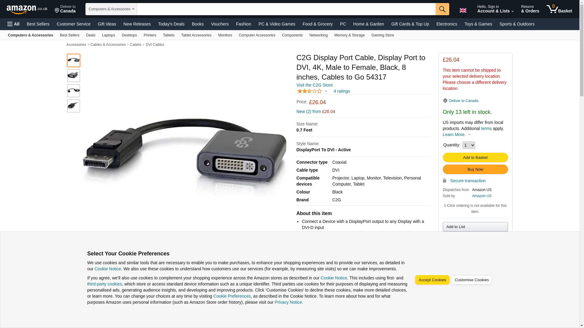Click the Secure transaction lock link
The height and width of the screenshot is (328, 584).
(x=468, y=181)
